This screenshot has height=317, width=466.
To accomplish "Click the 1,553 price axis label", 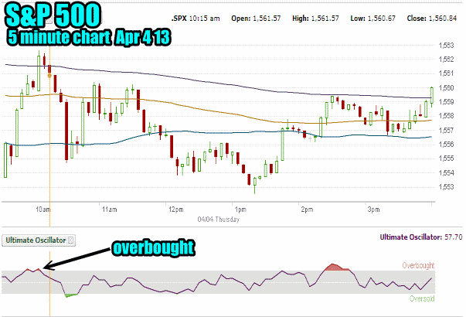I will click(x=447, y=187).
